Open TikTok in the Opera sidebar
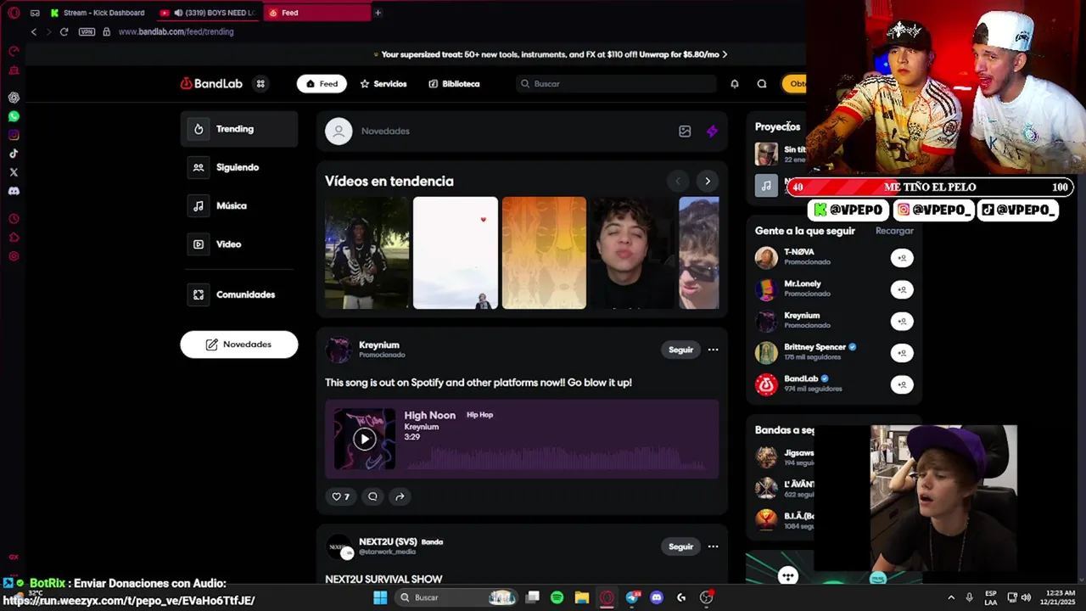Viewport: 1086px width, 611px height. tap(14, 154)
